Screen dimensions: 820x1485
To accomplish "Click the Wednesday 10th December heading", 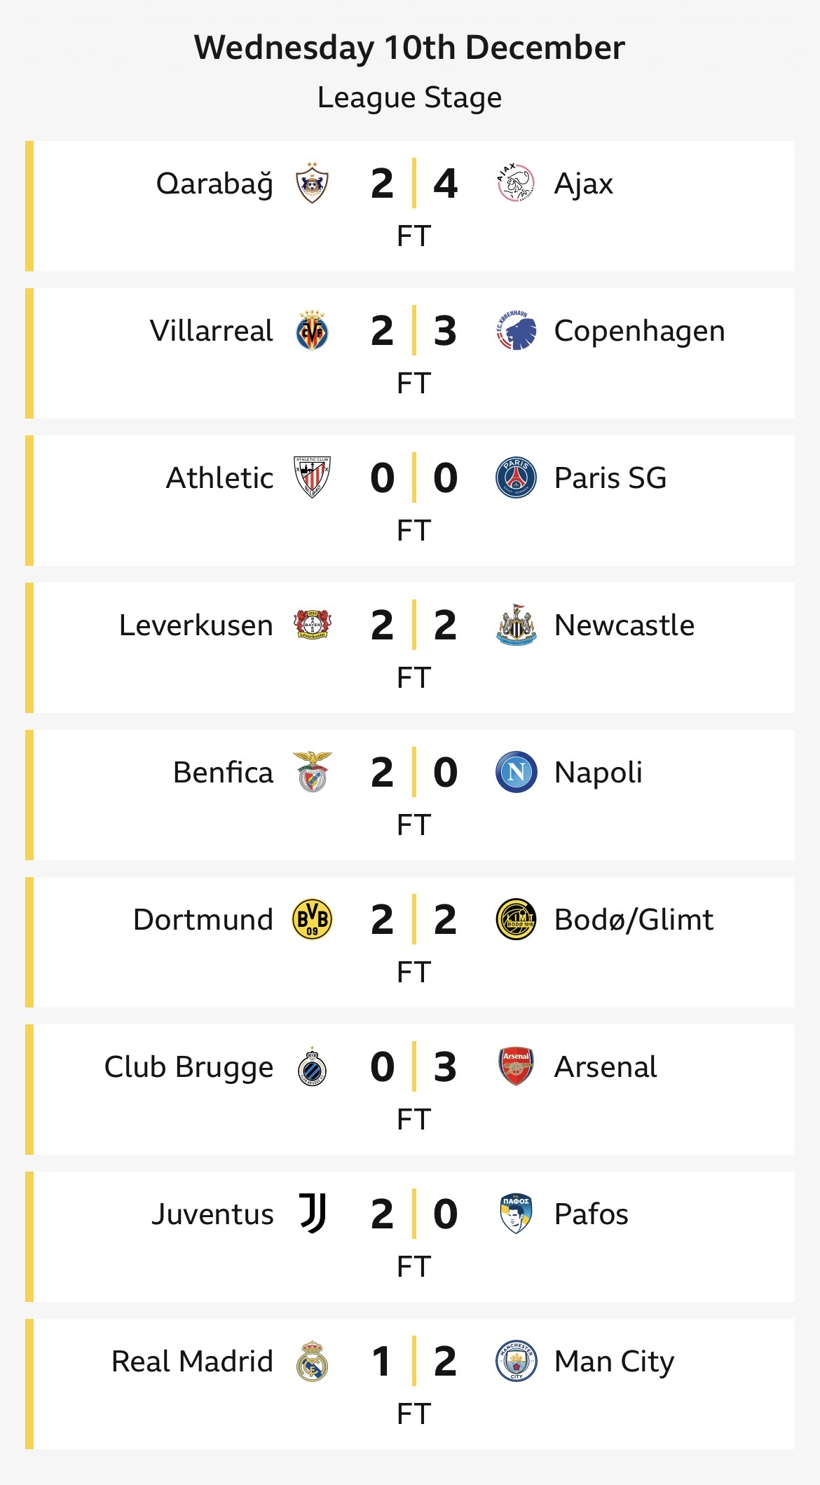I will point(409,48).
